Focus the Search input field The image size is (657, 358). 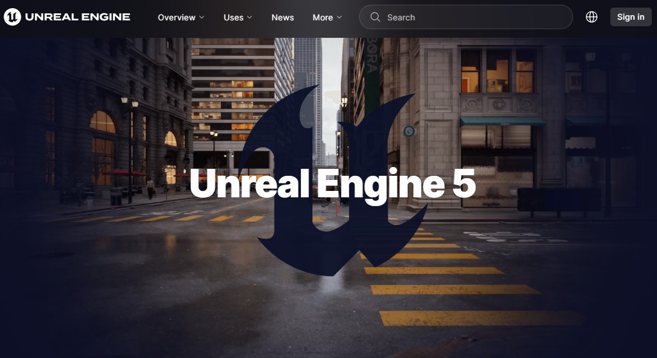coord(466,17)
